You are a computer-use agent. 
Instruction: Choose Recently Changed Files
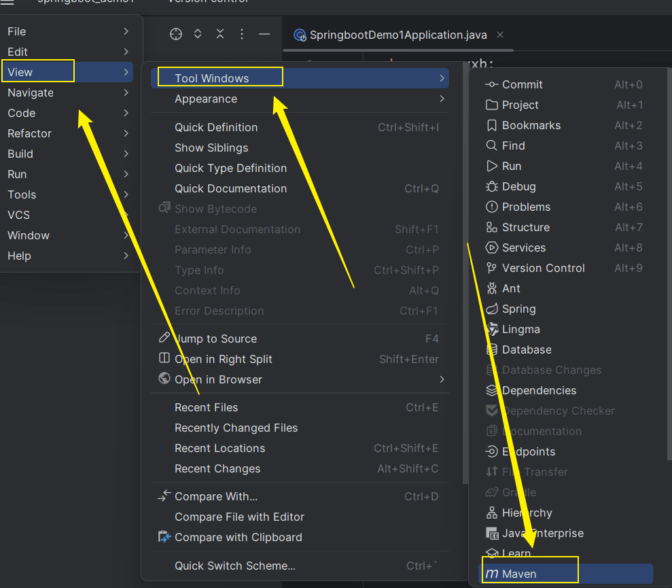click(300, 428)
